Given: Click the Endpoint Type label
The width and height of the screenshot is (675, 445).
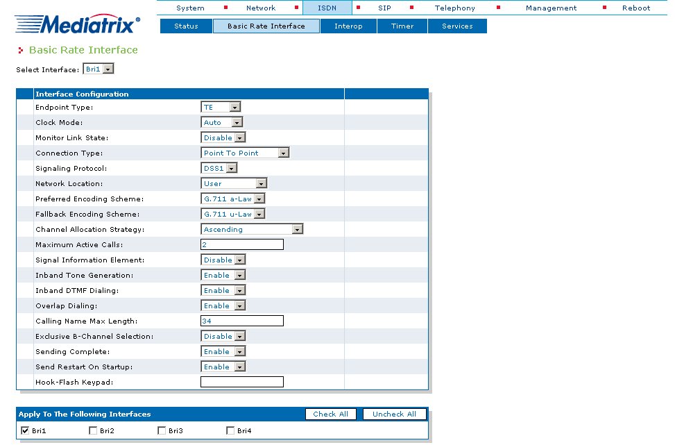Looking at the screenshot, I should 64,108.
